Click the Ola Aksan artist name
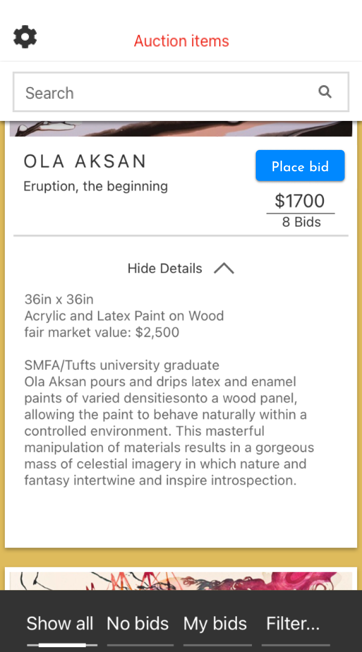Image resolution: width=362 pixels, height=652 pixels. [85, 162]
